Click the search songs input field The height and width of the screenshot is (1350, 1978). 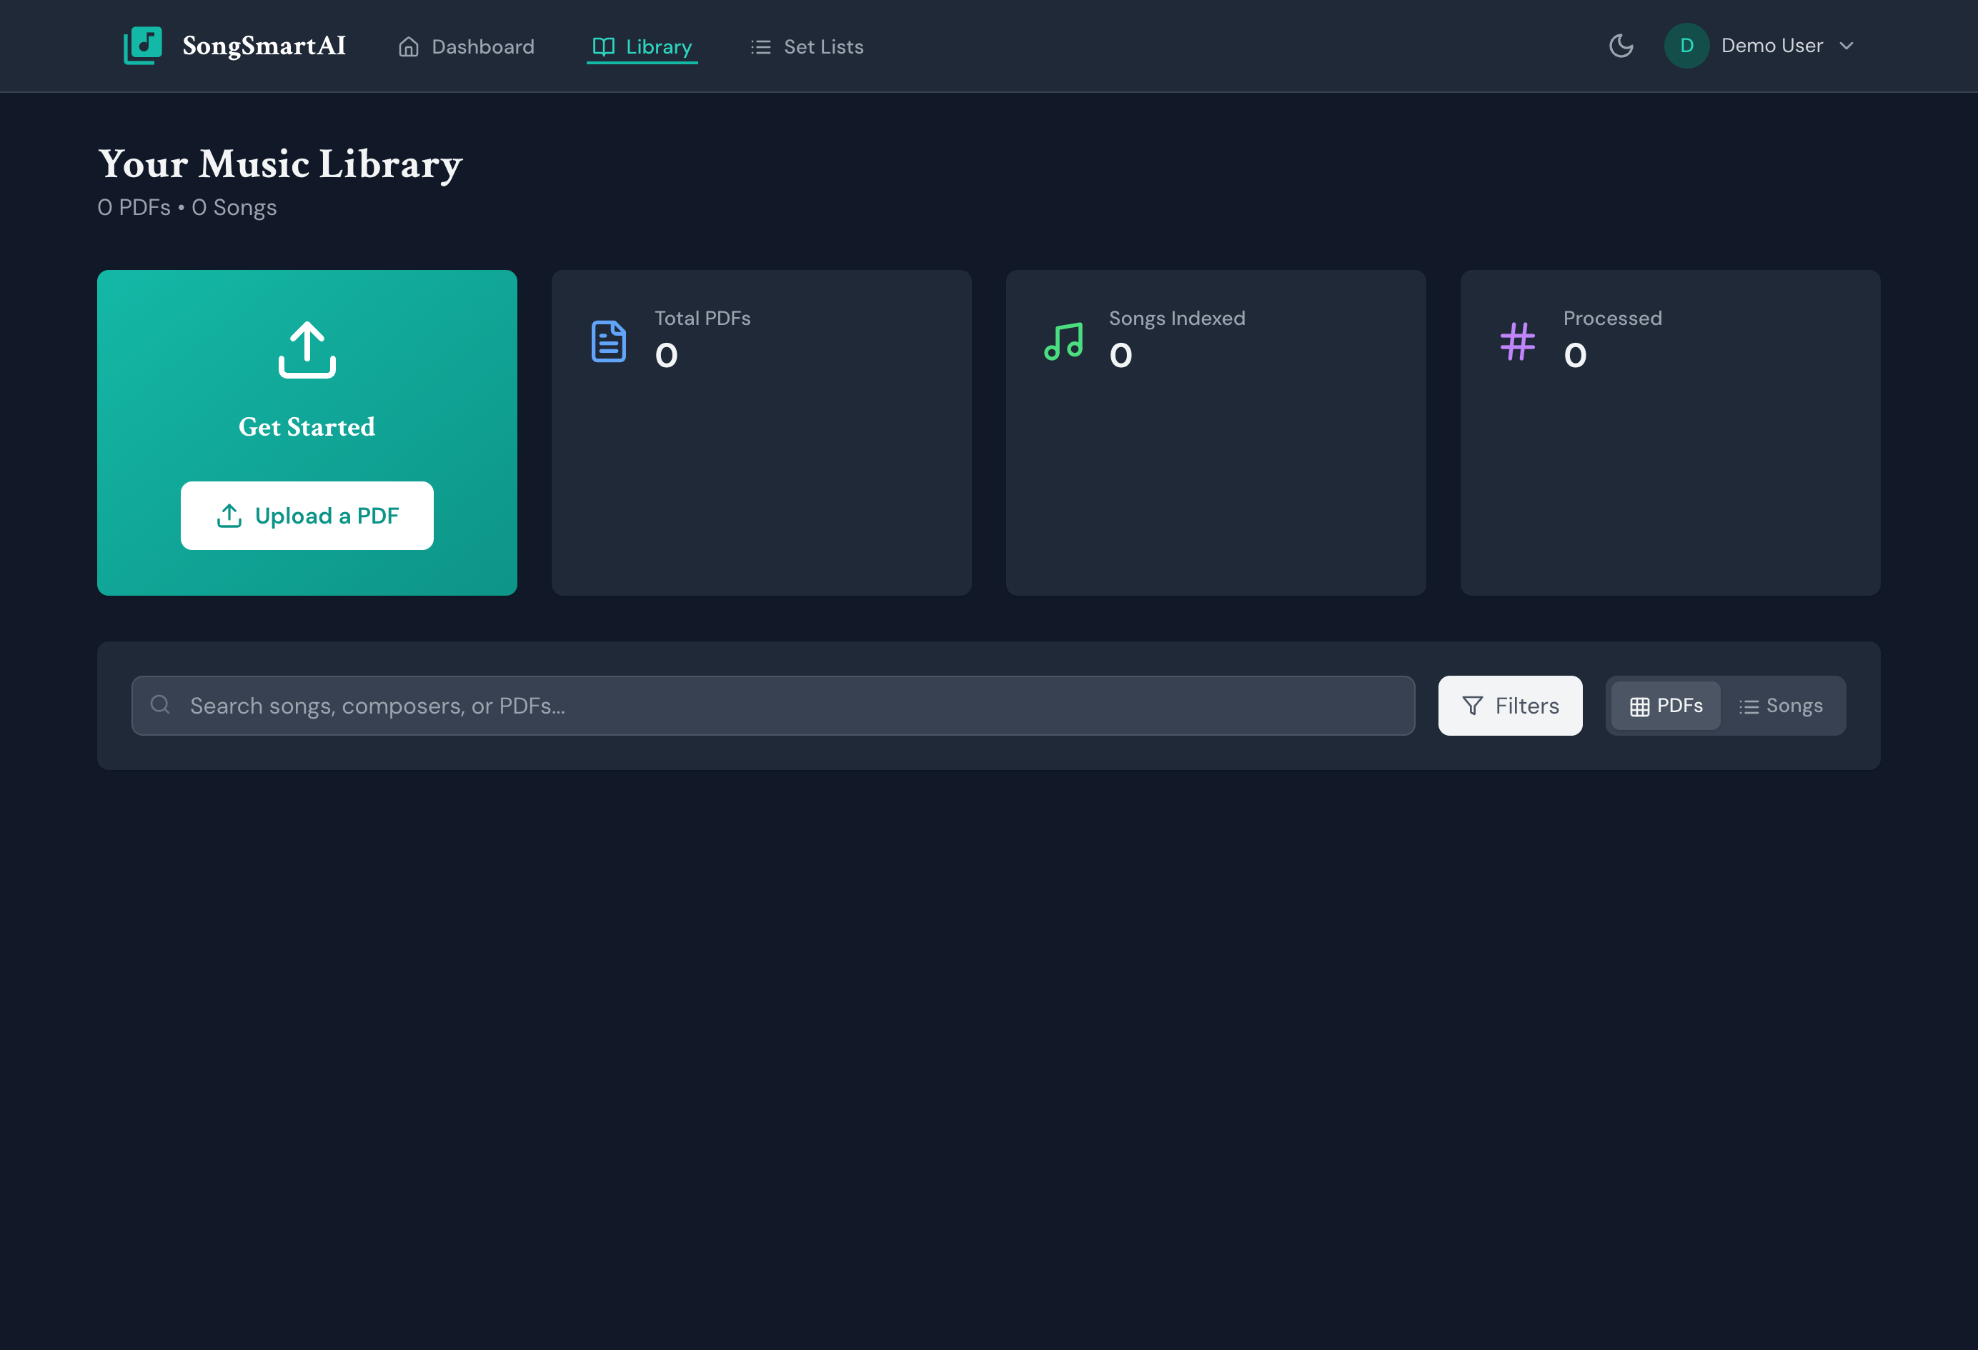766,705
